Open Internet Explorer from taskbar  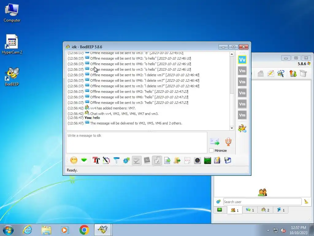pos(27,230)
